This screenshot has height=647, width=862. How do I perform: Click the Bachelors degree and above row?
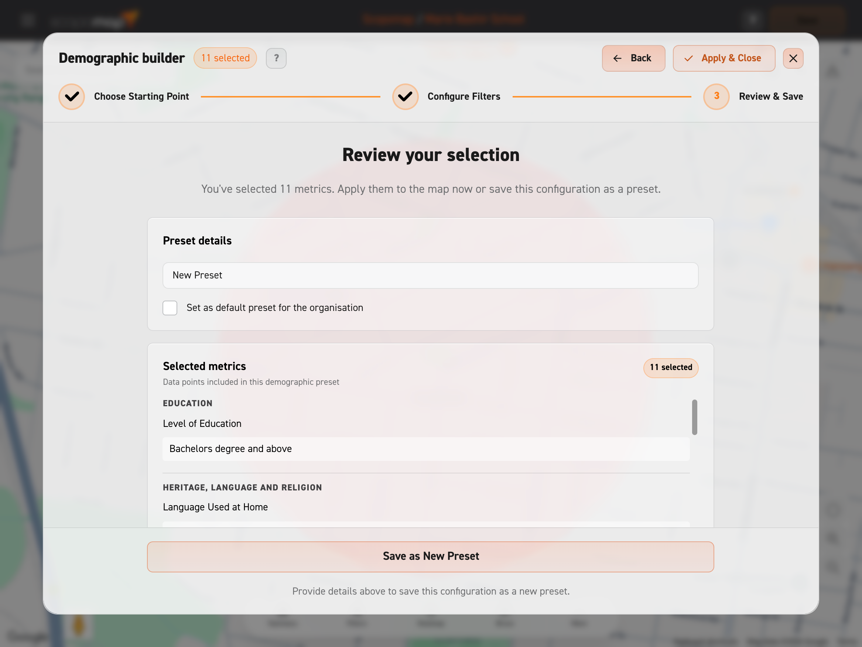(x=426, y=449)
